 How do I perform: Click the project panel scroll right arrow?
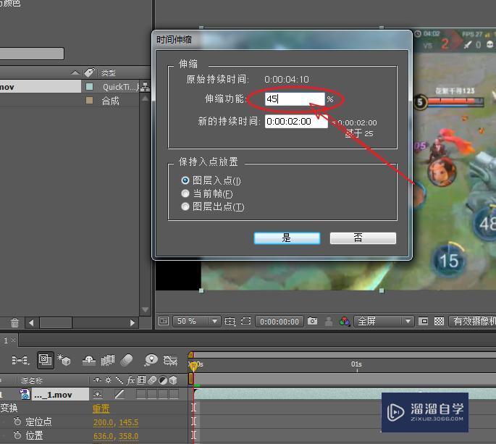[133, 323]
